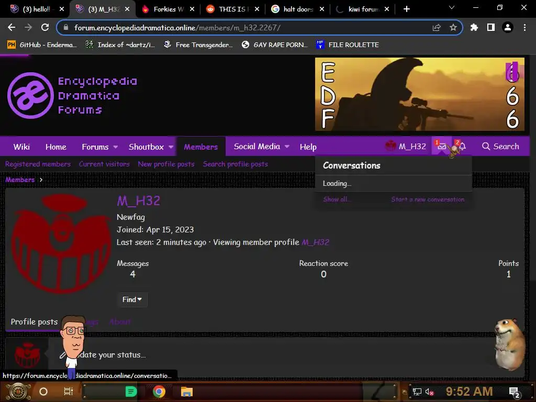The width and height of the screenshot is (536, 402).
Task: Open File Explorer from taskbar
Action: point(187,392)
